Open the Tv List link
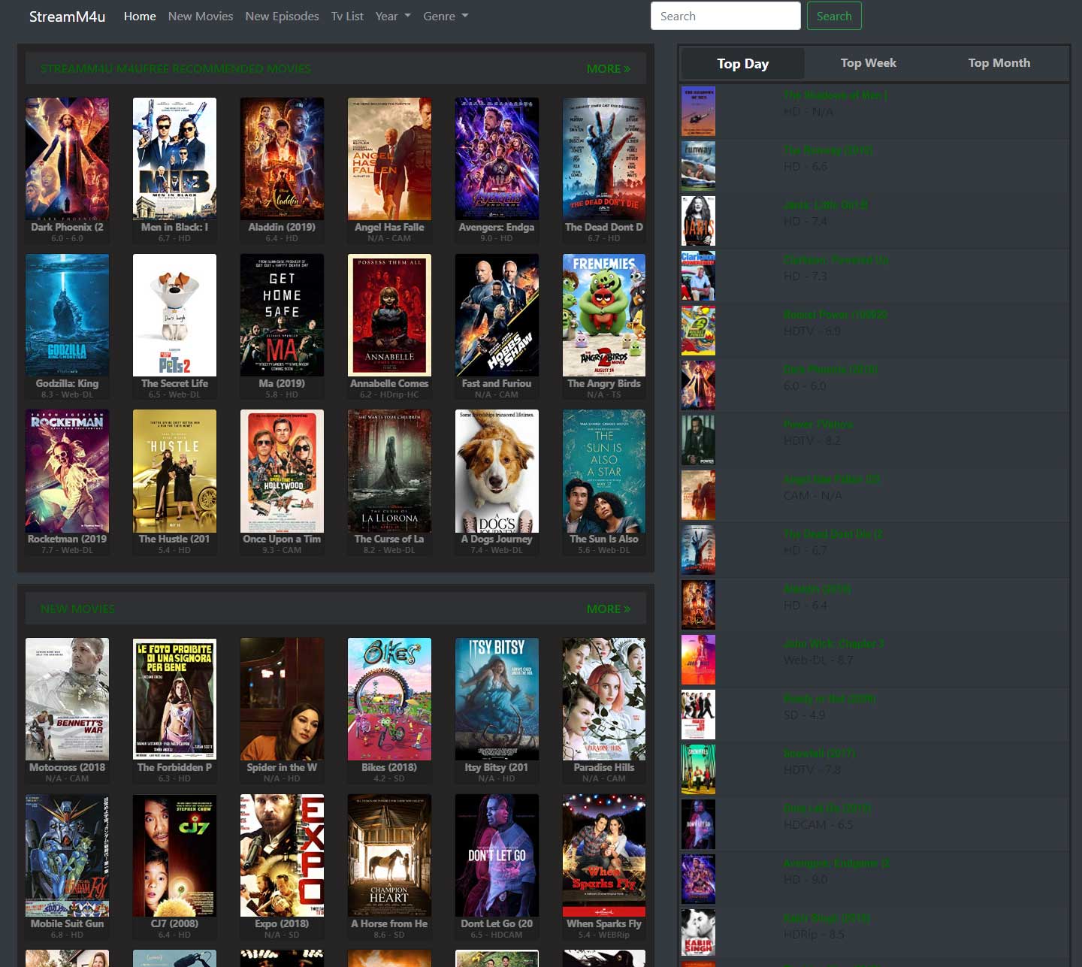This screenshot has width=1082, height=967. 347,16
